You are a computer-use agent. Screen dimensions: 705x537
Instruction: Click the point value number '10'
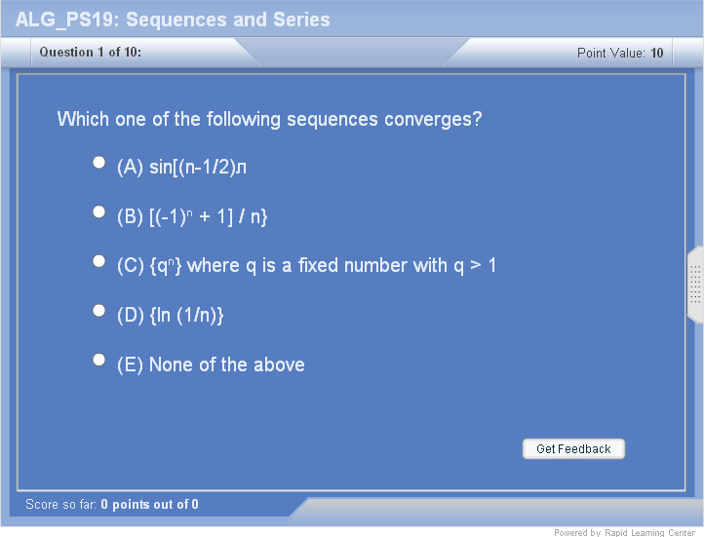[x=657, y=53]
